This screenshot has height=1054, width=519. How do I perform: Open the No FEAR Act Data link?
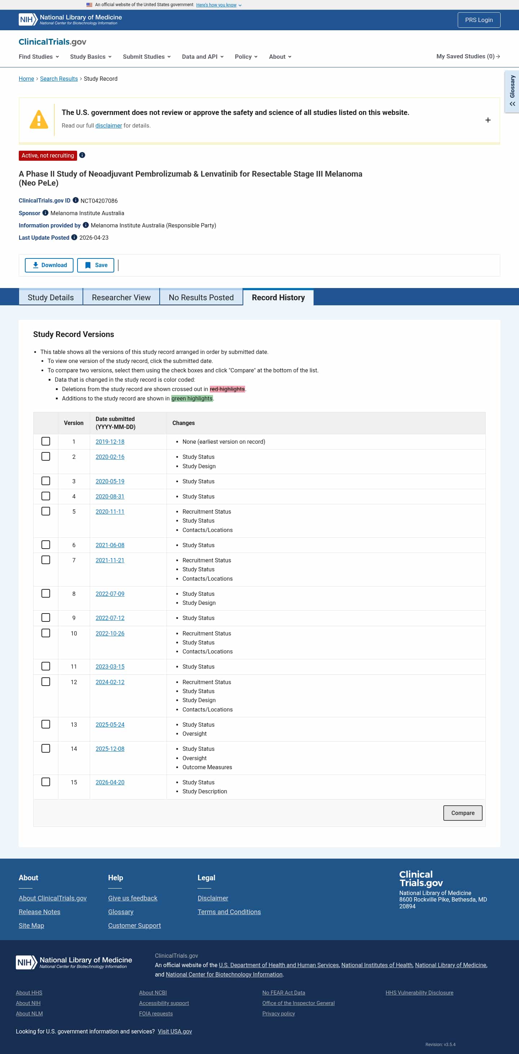click(x=283, y=993)
